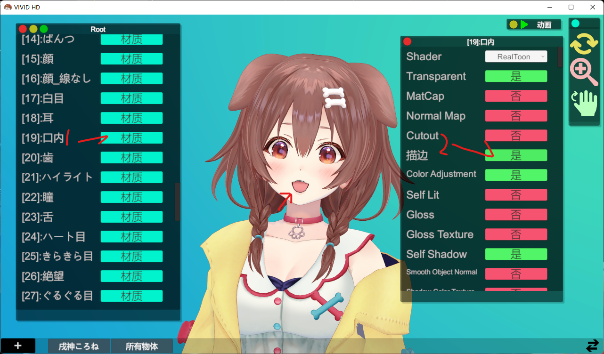Open 材质 for [18]:耳

131,118
